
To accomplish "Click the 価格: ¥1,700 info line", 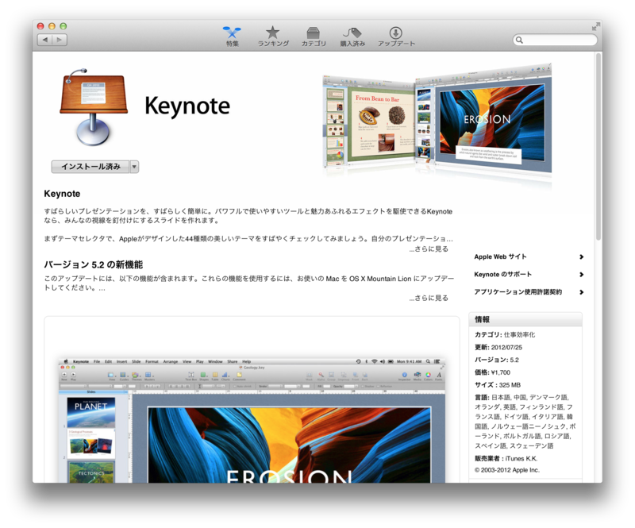I will pyautogui.click(x=492, y=372).
